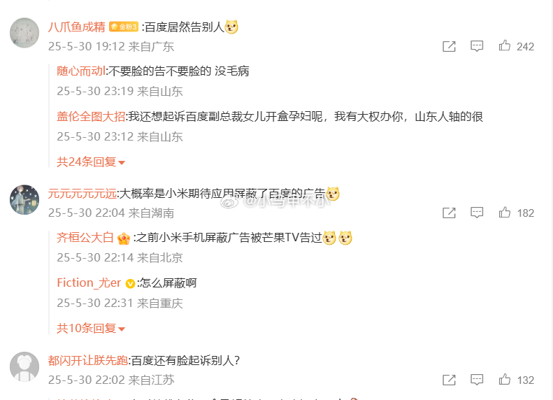
Task: Visit 盖伦全图大招 profile
Action: 91,116
